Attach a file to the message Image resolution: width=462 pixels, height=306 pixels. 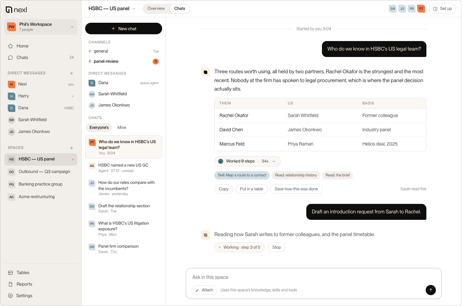[x=204, y=290]
